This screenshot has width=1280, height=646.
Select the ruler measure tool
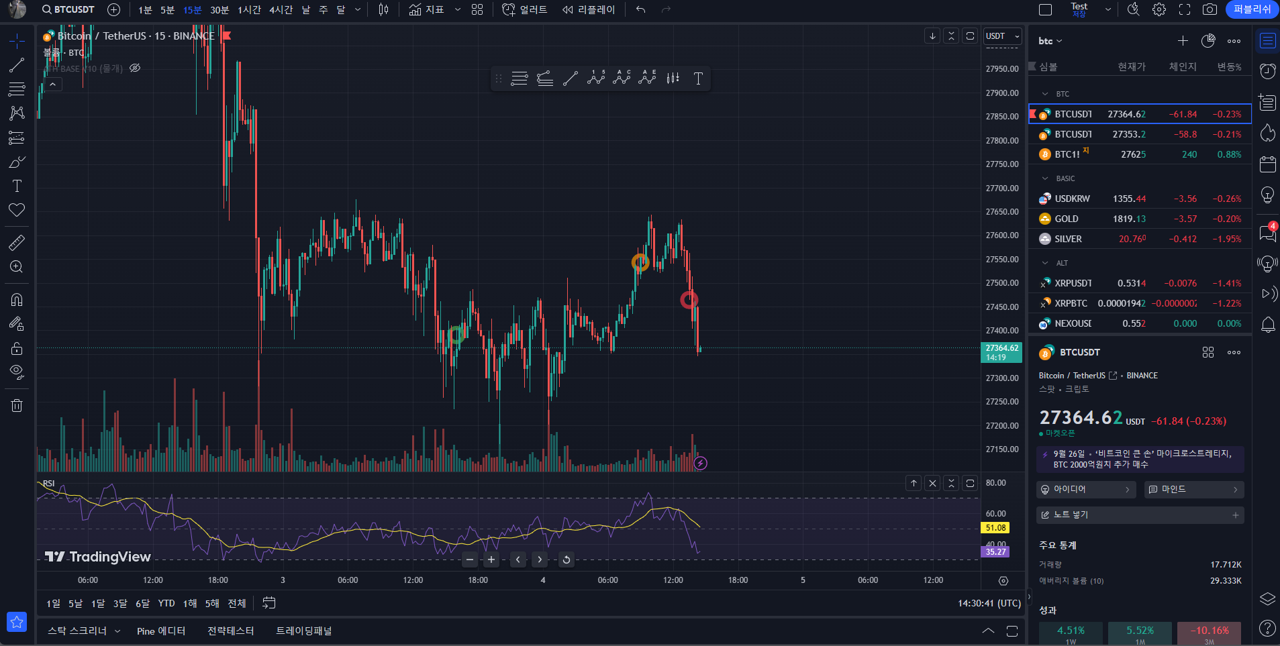click(17, 242)
